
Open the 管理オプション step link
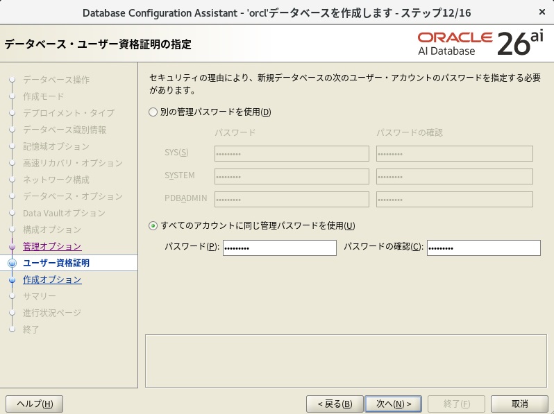tap(52, 246)
